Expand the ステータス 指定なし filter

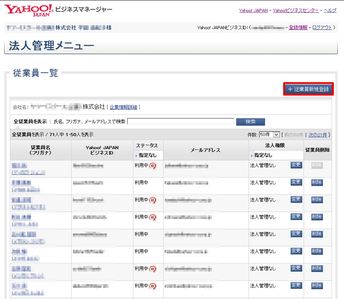coord(148,155)
